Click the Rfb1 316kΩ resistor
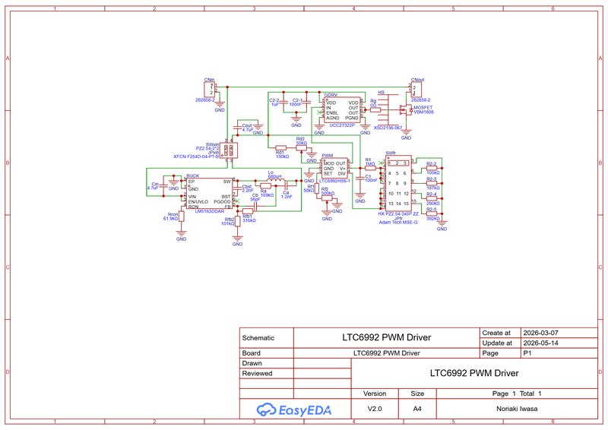 248,211
